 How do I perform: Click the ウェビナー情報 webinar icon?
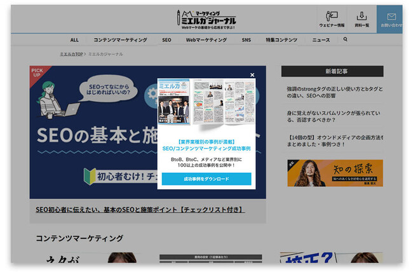pyautogui.click(x=332, y=18)
